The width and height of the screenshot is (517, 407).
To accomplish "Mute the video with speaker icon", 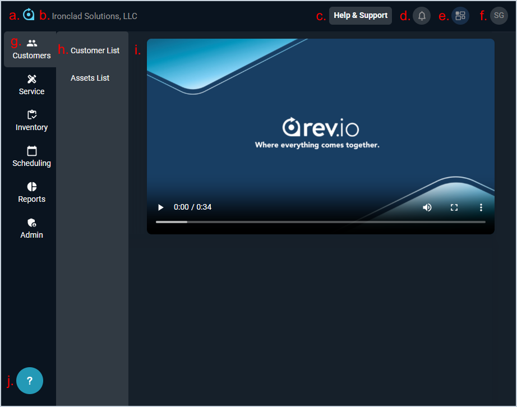I will coord(427,207).
